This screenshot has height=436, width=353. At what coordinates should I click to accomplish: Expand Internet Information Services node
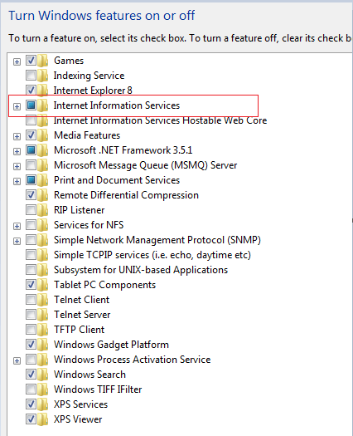point(17,106)
